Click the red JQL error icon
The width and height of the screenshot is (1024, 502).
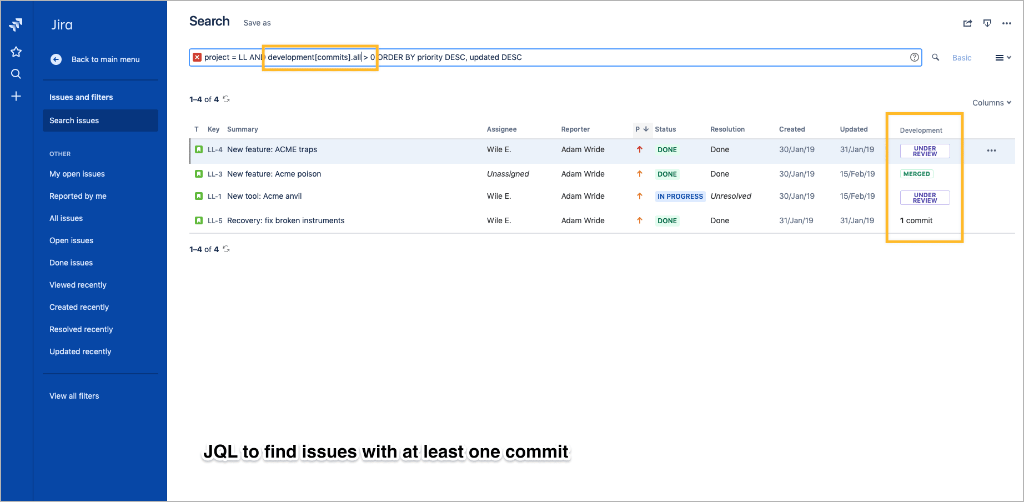197,57
